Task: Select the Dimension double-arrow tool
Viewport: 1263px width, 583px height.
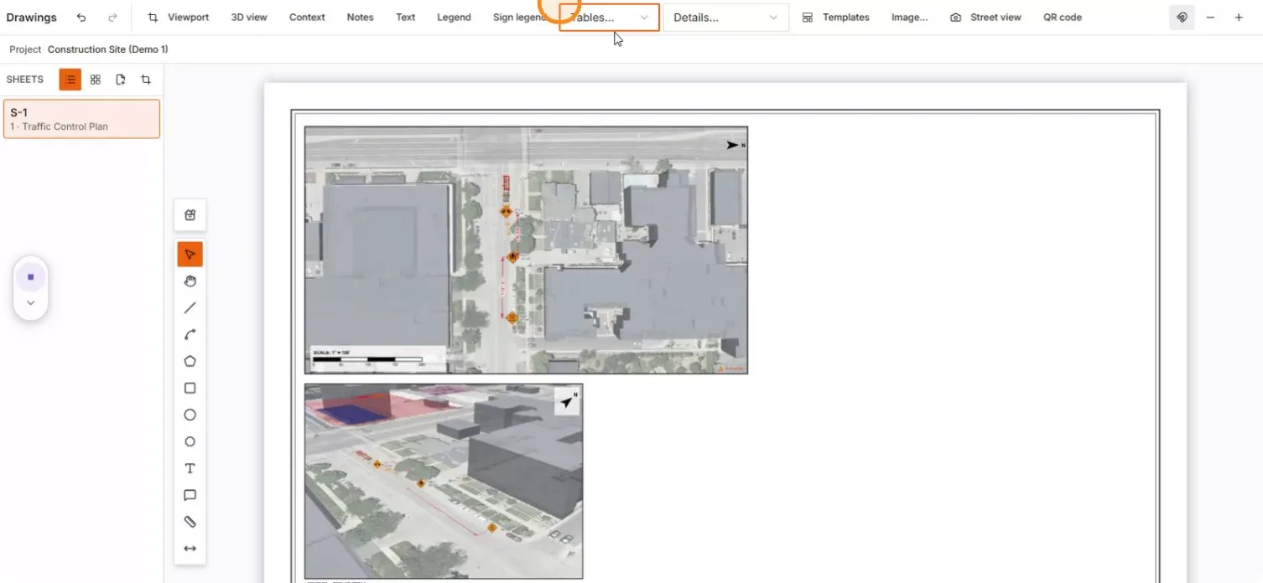Action: [x=190, y=549]
